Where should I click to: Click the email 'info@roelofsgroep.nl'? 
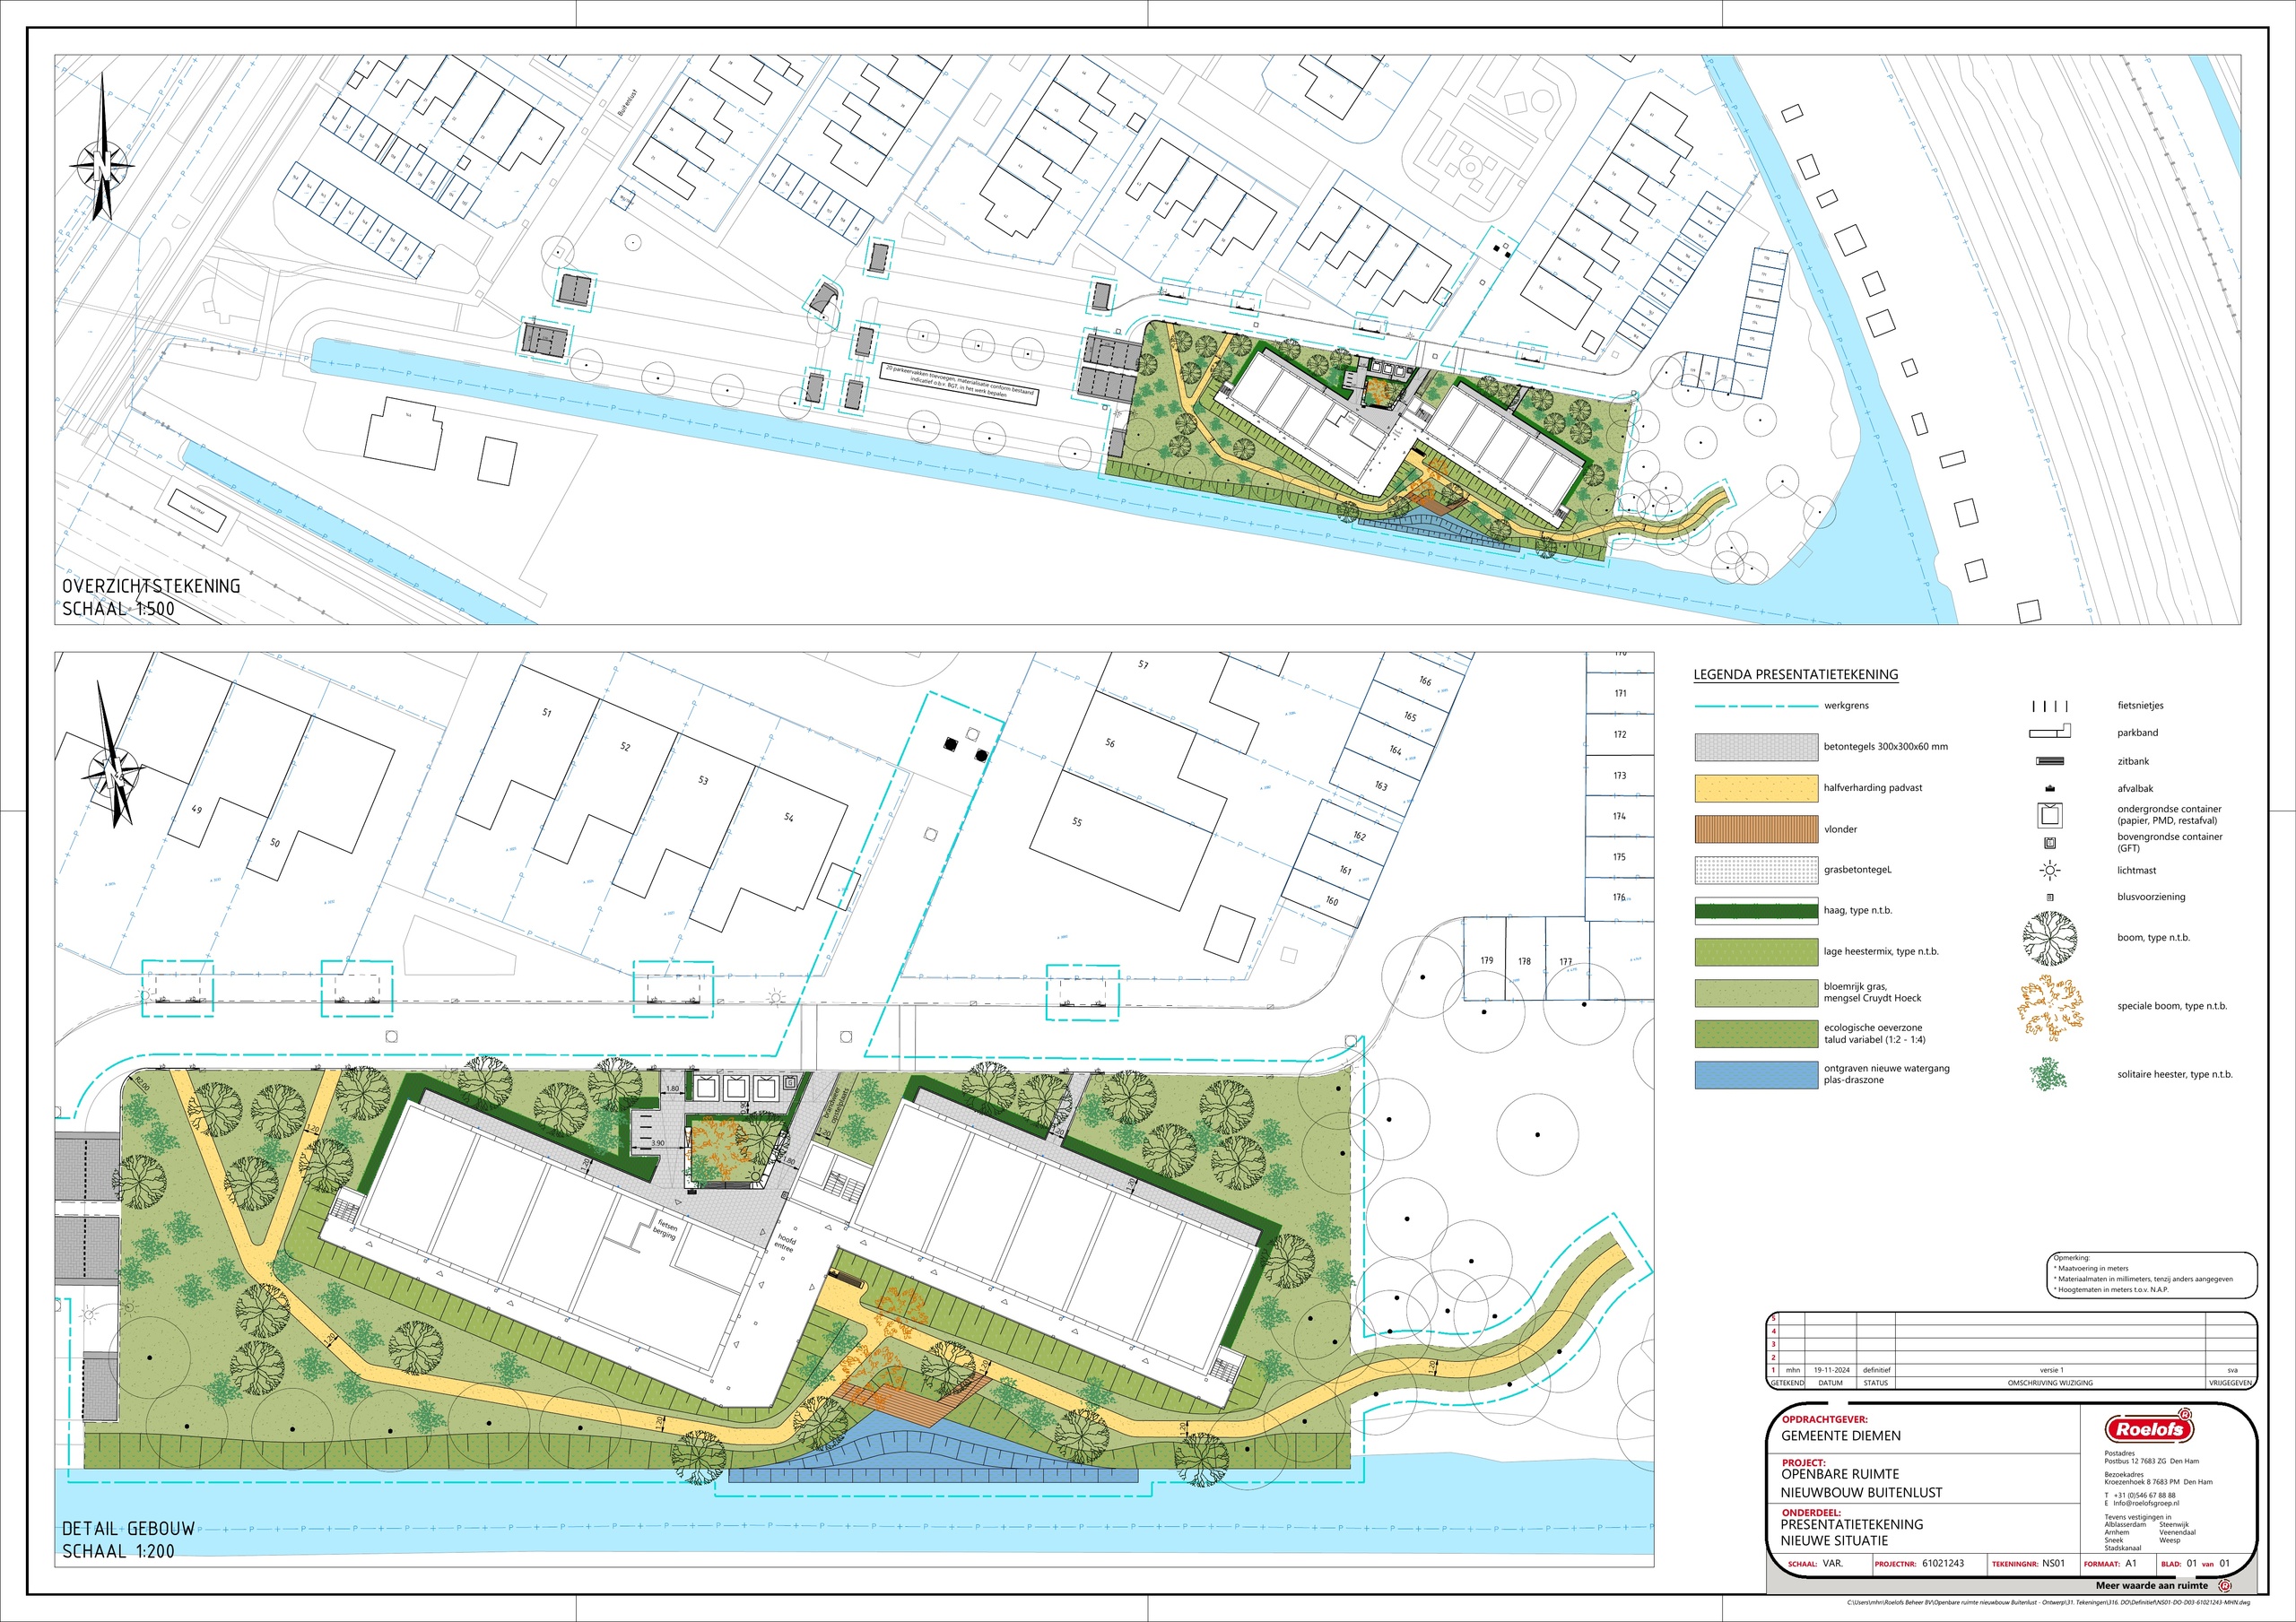(x=2146, y=1503)
